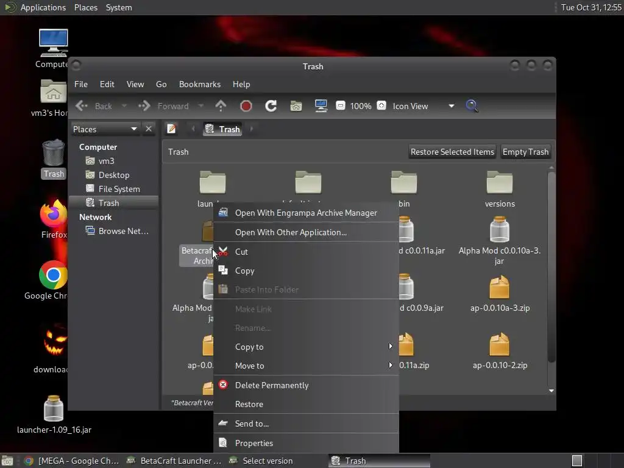Open the Back history dropdown arrow
The height and width of the screenshot is (468, 624).
click(x=124, y=106)
